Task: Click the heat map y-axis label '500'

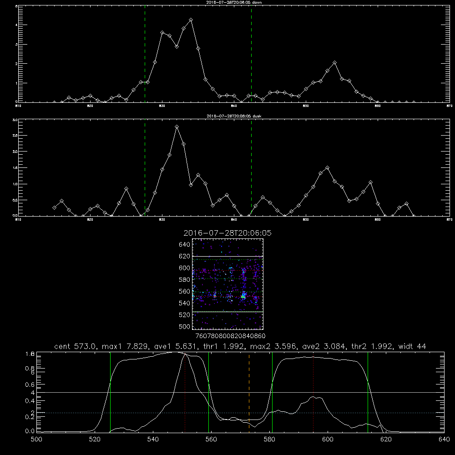Action: pos(185,327)
